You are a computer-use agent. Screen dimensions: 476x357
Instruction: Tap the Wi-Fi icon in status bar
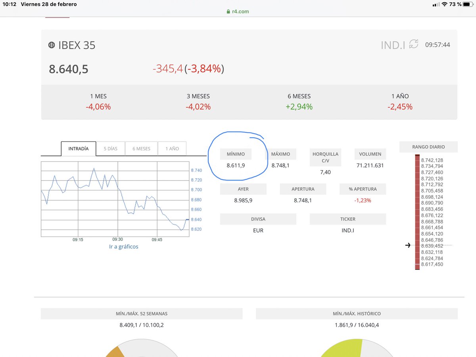[x=445, y=4]
